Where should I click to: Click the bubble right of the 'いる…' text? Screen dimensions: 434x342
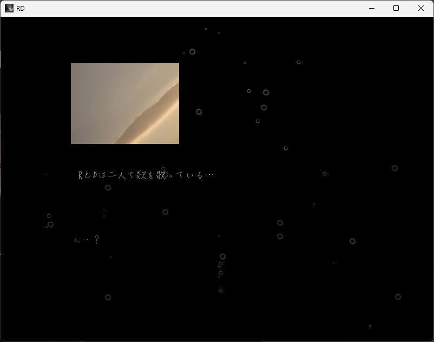click(x=325, y=174)
